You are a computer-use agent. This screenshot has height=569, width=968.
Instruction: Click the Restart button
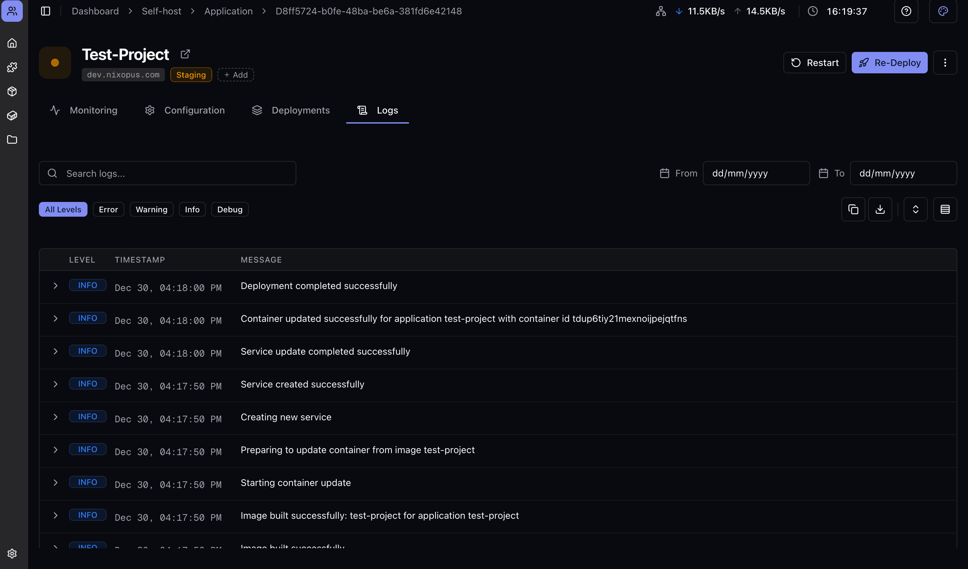point(815,63)
